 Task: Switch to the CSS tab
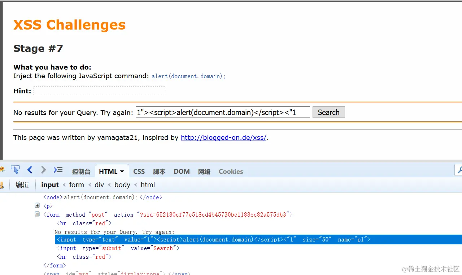(x=139, y=172)
